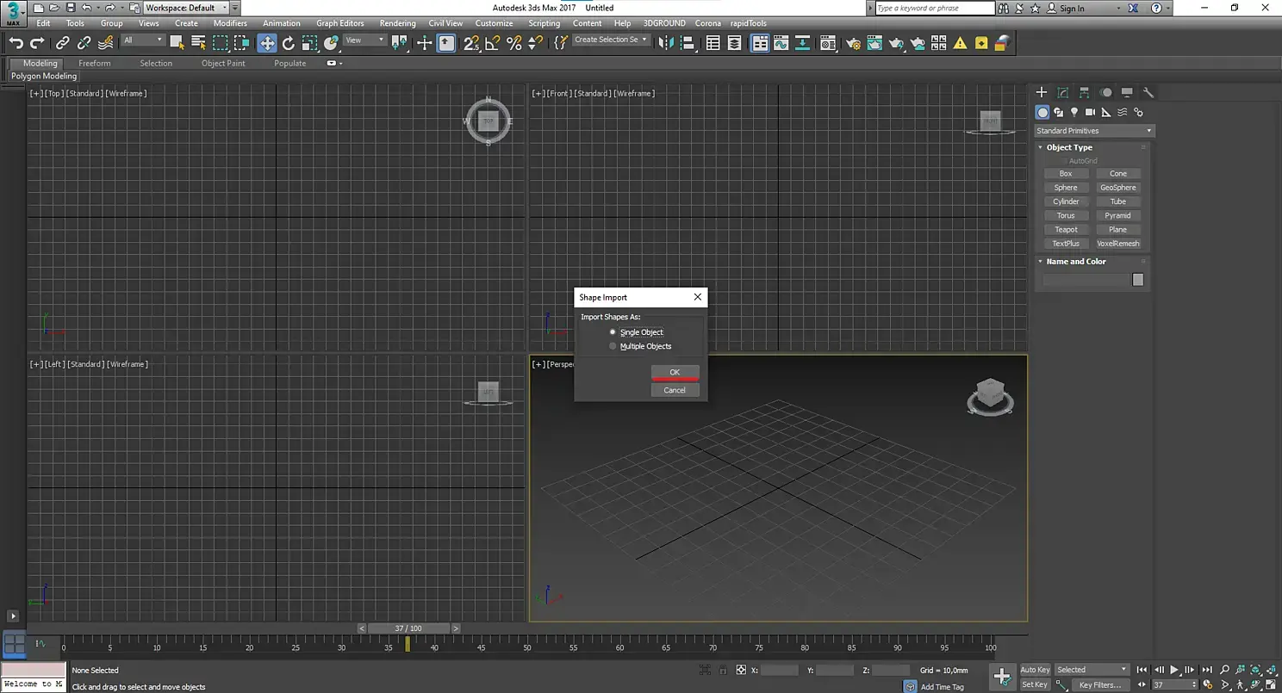Switch to the Lights category icon
The width and height of the screenshot is (1282, 693).
(1074, 112)
